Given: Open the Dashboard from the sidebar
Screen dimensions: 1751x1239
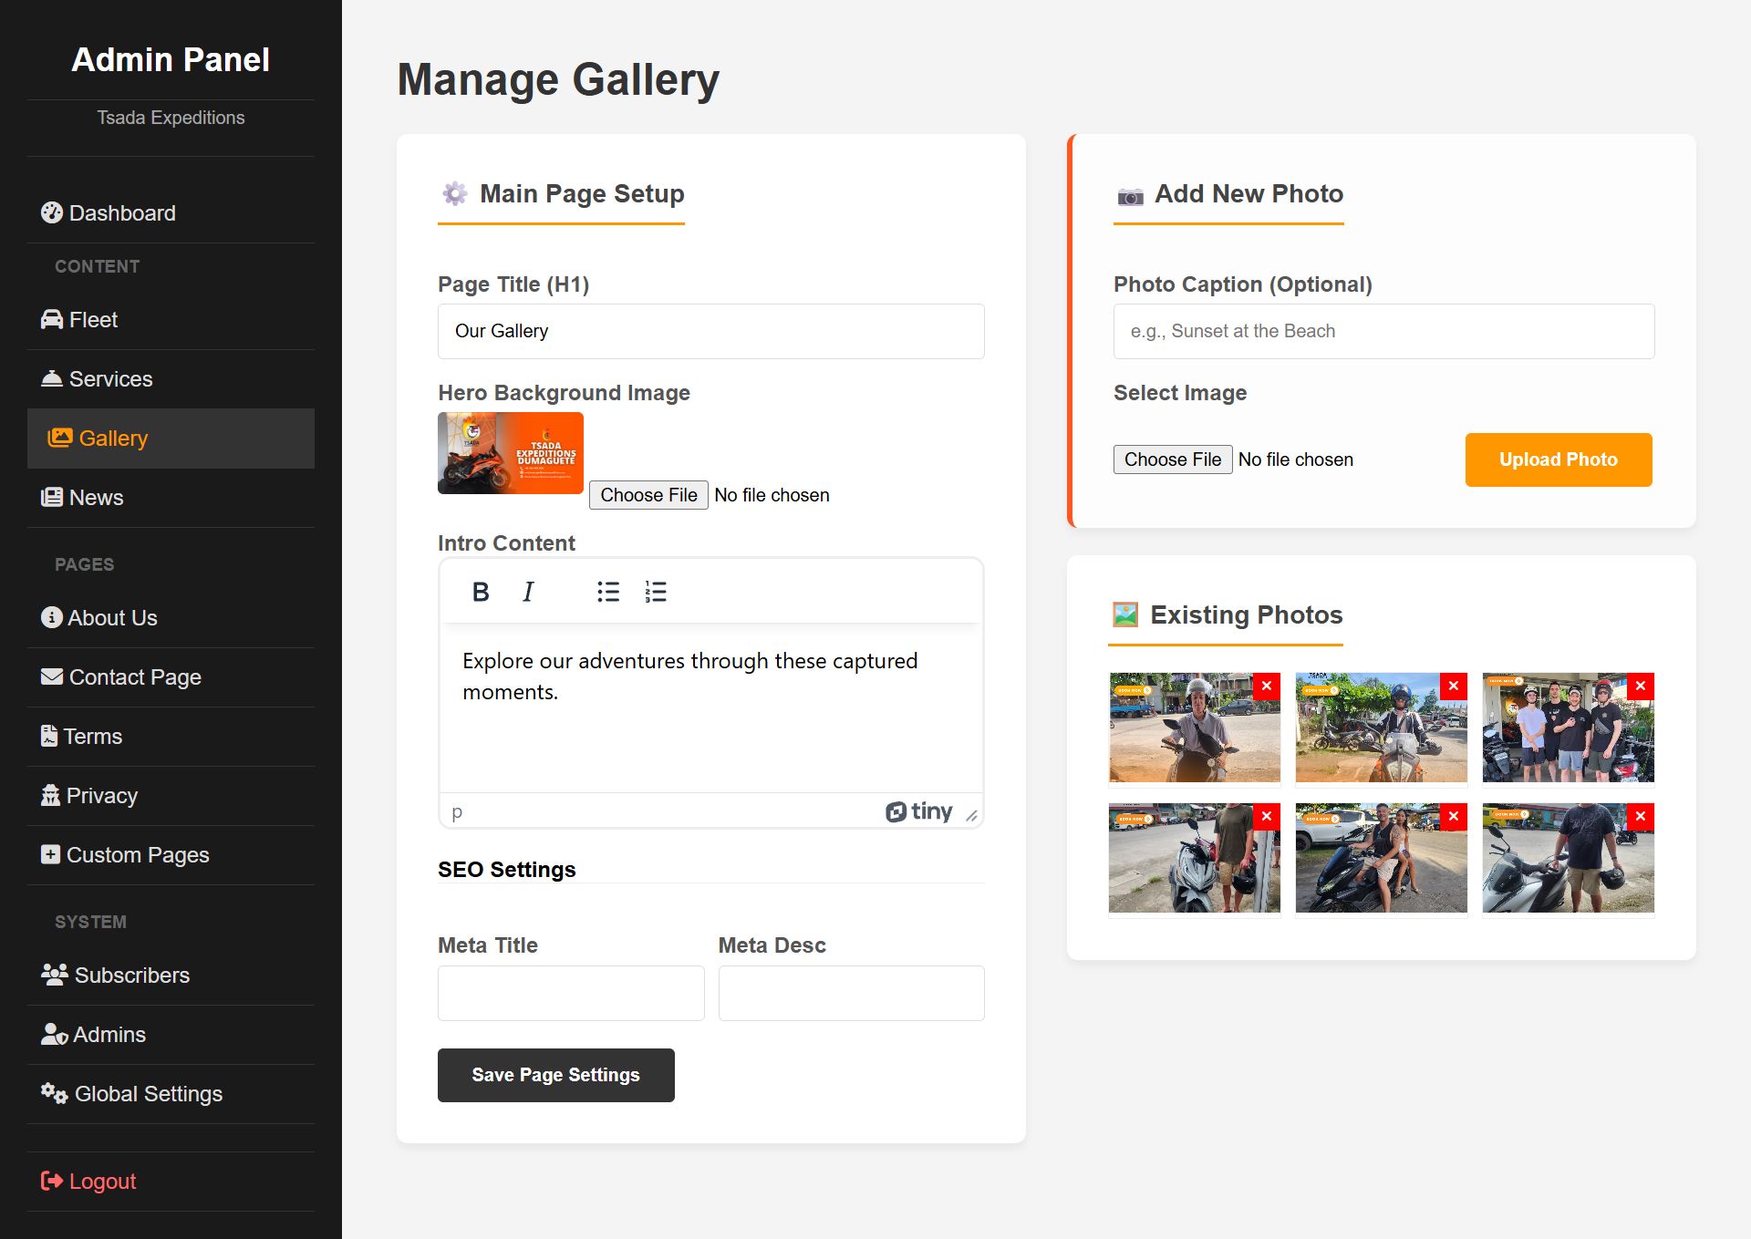Looking at the screenshot, I should (x=122, y=213).
